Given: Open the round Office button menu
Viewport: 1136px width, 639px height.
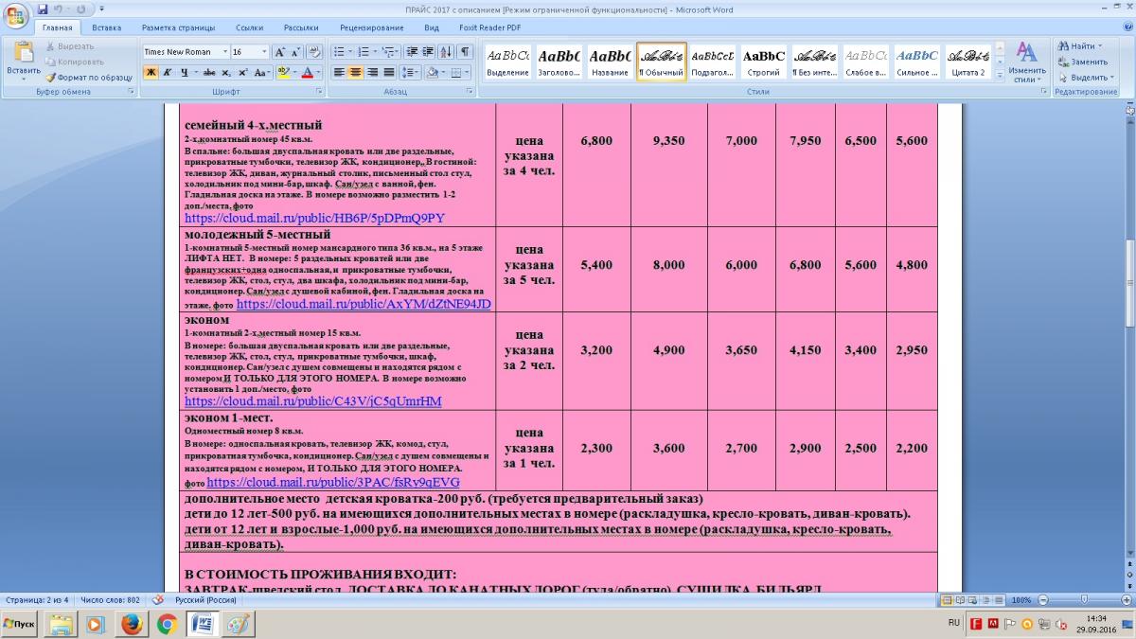Looking at the screenshot, I should (x=16, y=17).
